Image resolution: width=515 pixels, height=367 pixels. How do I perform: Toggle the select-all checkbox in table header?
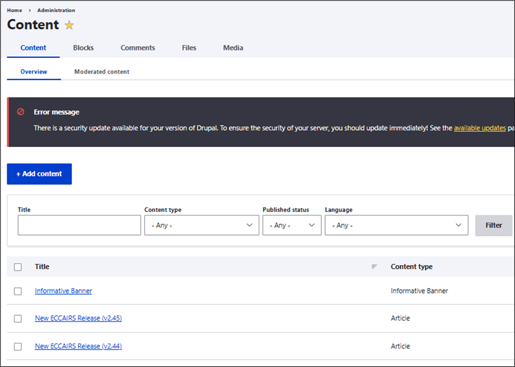17,267
